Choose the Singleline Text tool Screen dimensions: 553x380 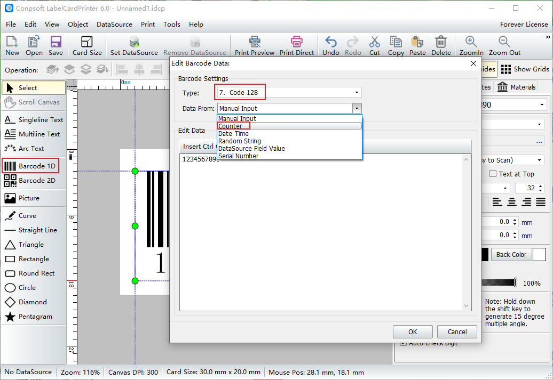[x=34, y=120]
